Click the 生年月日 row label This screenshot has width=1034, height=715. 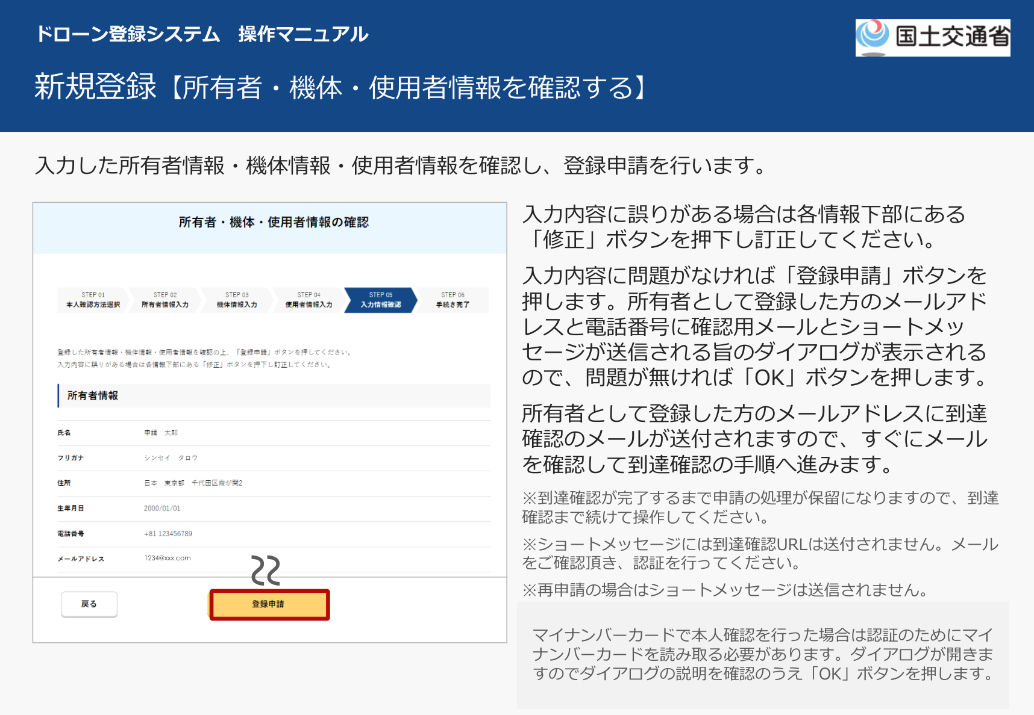(x=70, y=509)
